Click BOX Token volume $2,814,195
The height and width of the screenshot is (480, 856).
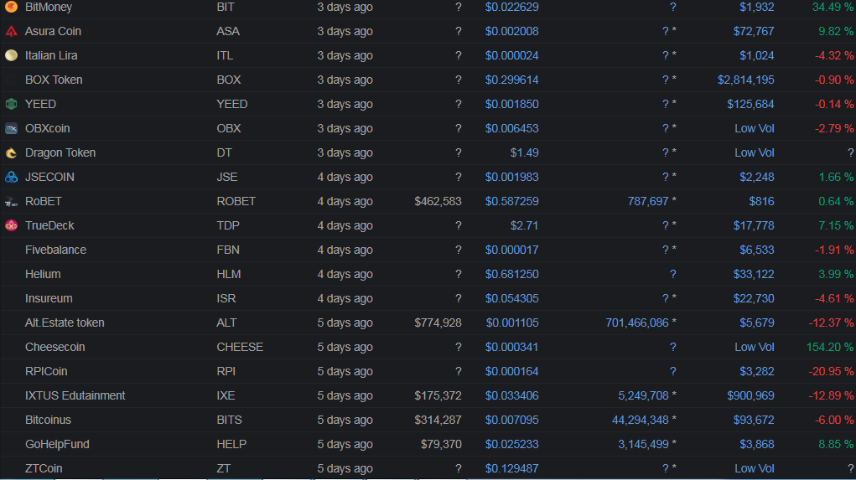[745, 80]
